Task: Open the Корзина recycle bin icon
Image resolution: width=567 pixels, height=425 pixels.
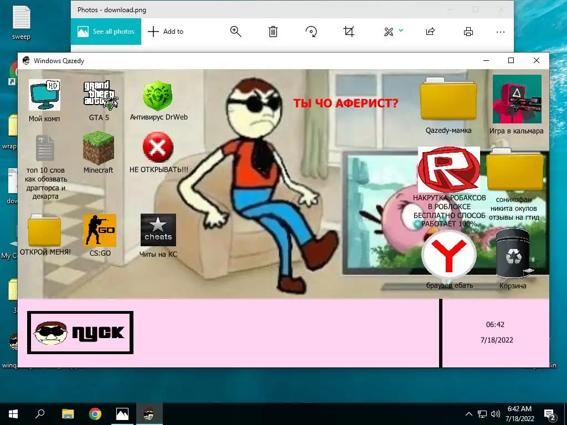Action: tap(513, 253)
